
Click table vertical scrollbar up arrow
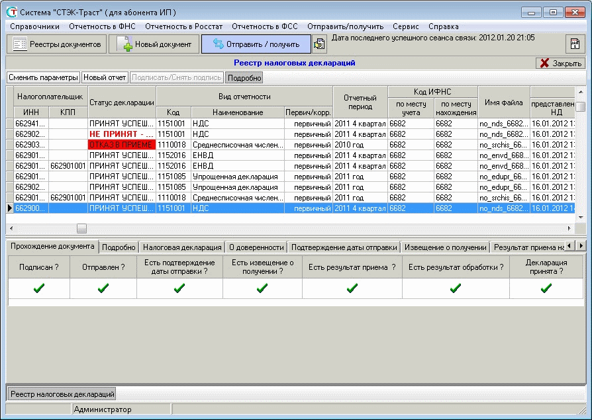point(580,92)
